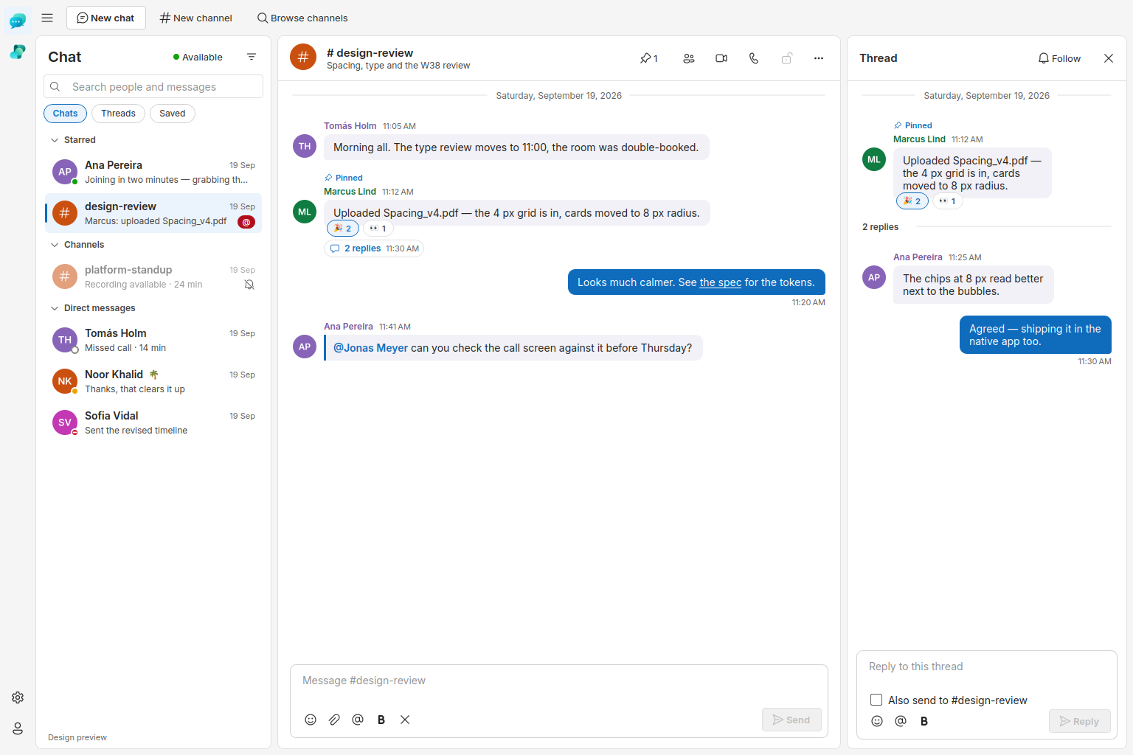Viewport: 1133px width, 755px height.
Task: Open the pinned messages pin icon
Action: pyautogui.click(x=648, y=58)
